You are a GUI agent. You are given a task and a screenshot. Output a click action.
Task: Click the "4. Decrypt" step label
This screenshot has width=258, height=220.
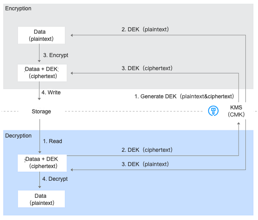[x=55, y=179]
